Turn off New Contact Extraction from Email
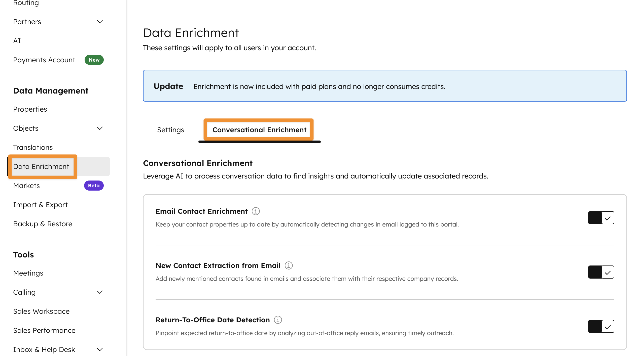Screen dimensions: 635x356 pyautogui.click(x=601, y=272)
